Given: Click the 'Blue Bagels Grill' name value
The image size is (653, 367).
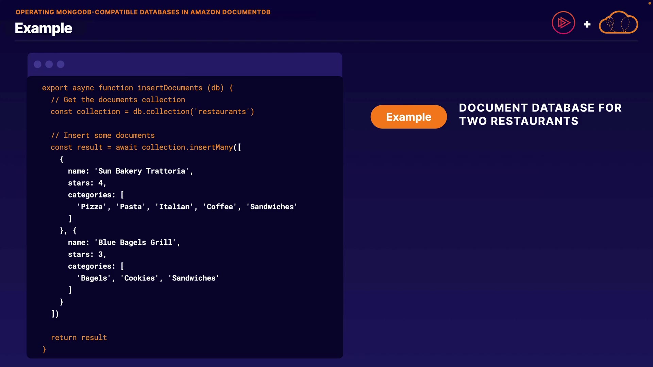Looking at the screenshot, I should pyautogui.click(x=135, y=242).
